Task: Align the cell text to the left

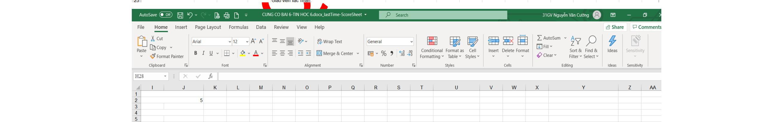Action: (275, 53)
